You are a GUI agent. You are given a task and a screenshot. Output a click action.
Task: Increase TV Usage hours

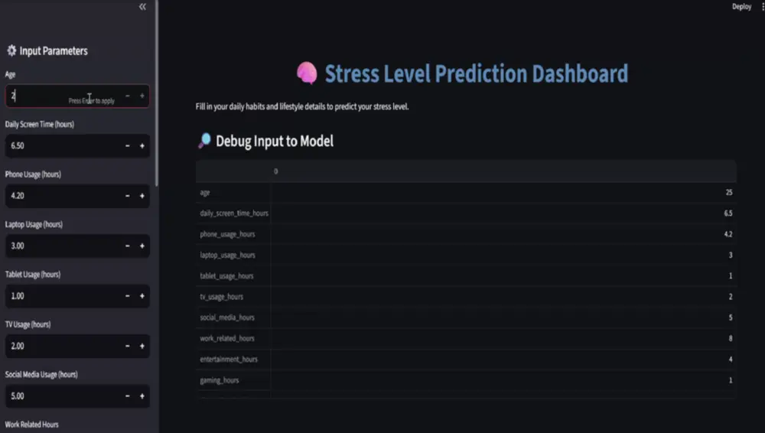142,346
